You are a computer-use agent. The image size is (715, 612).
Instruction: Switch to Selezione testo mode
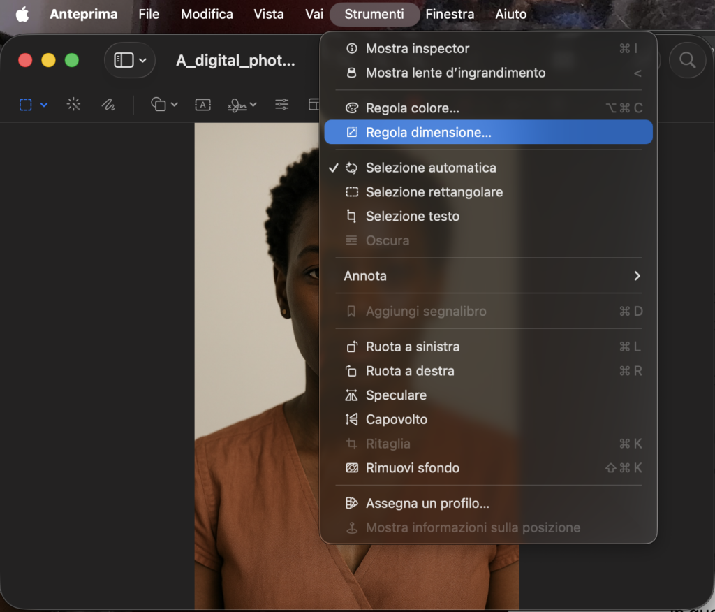[412, 217]
